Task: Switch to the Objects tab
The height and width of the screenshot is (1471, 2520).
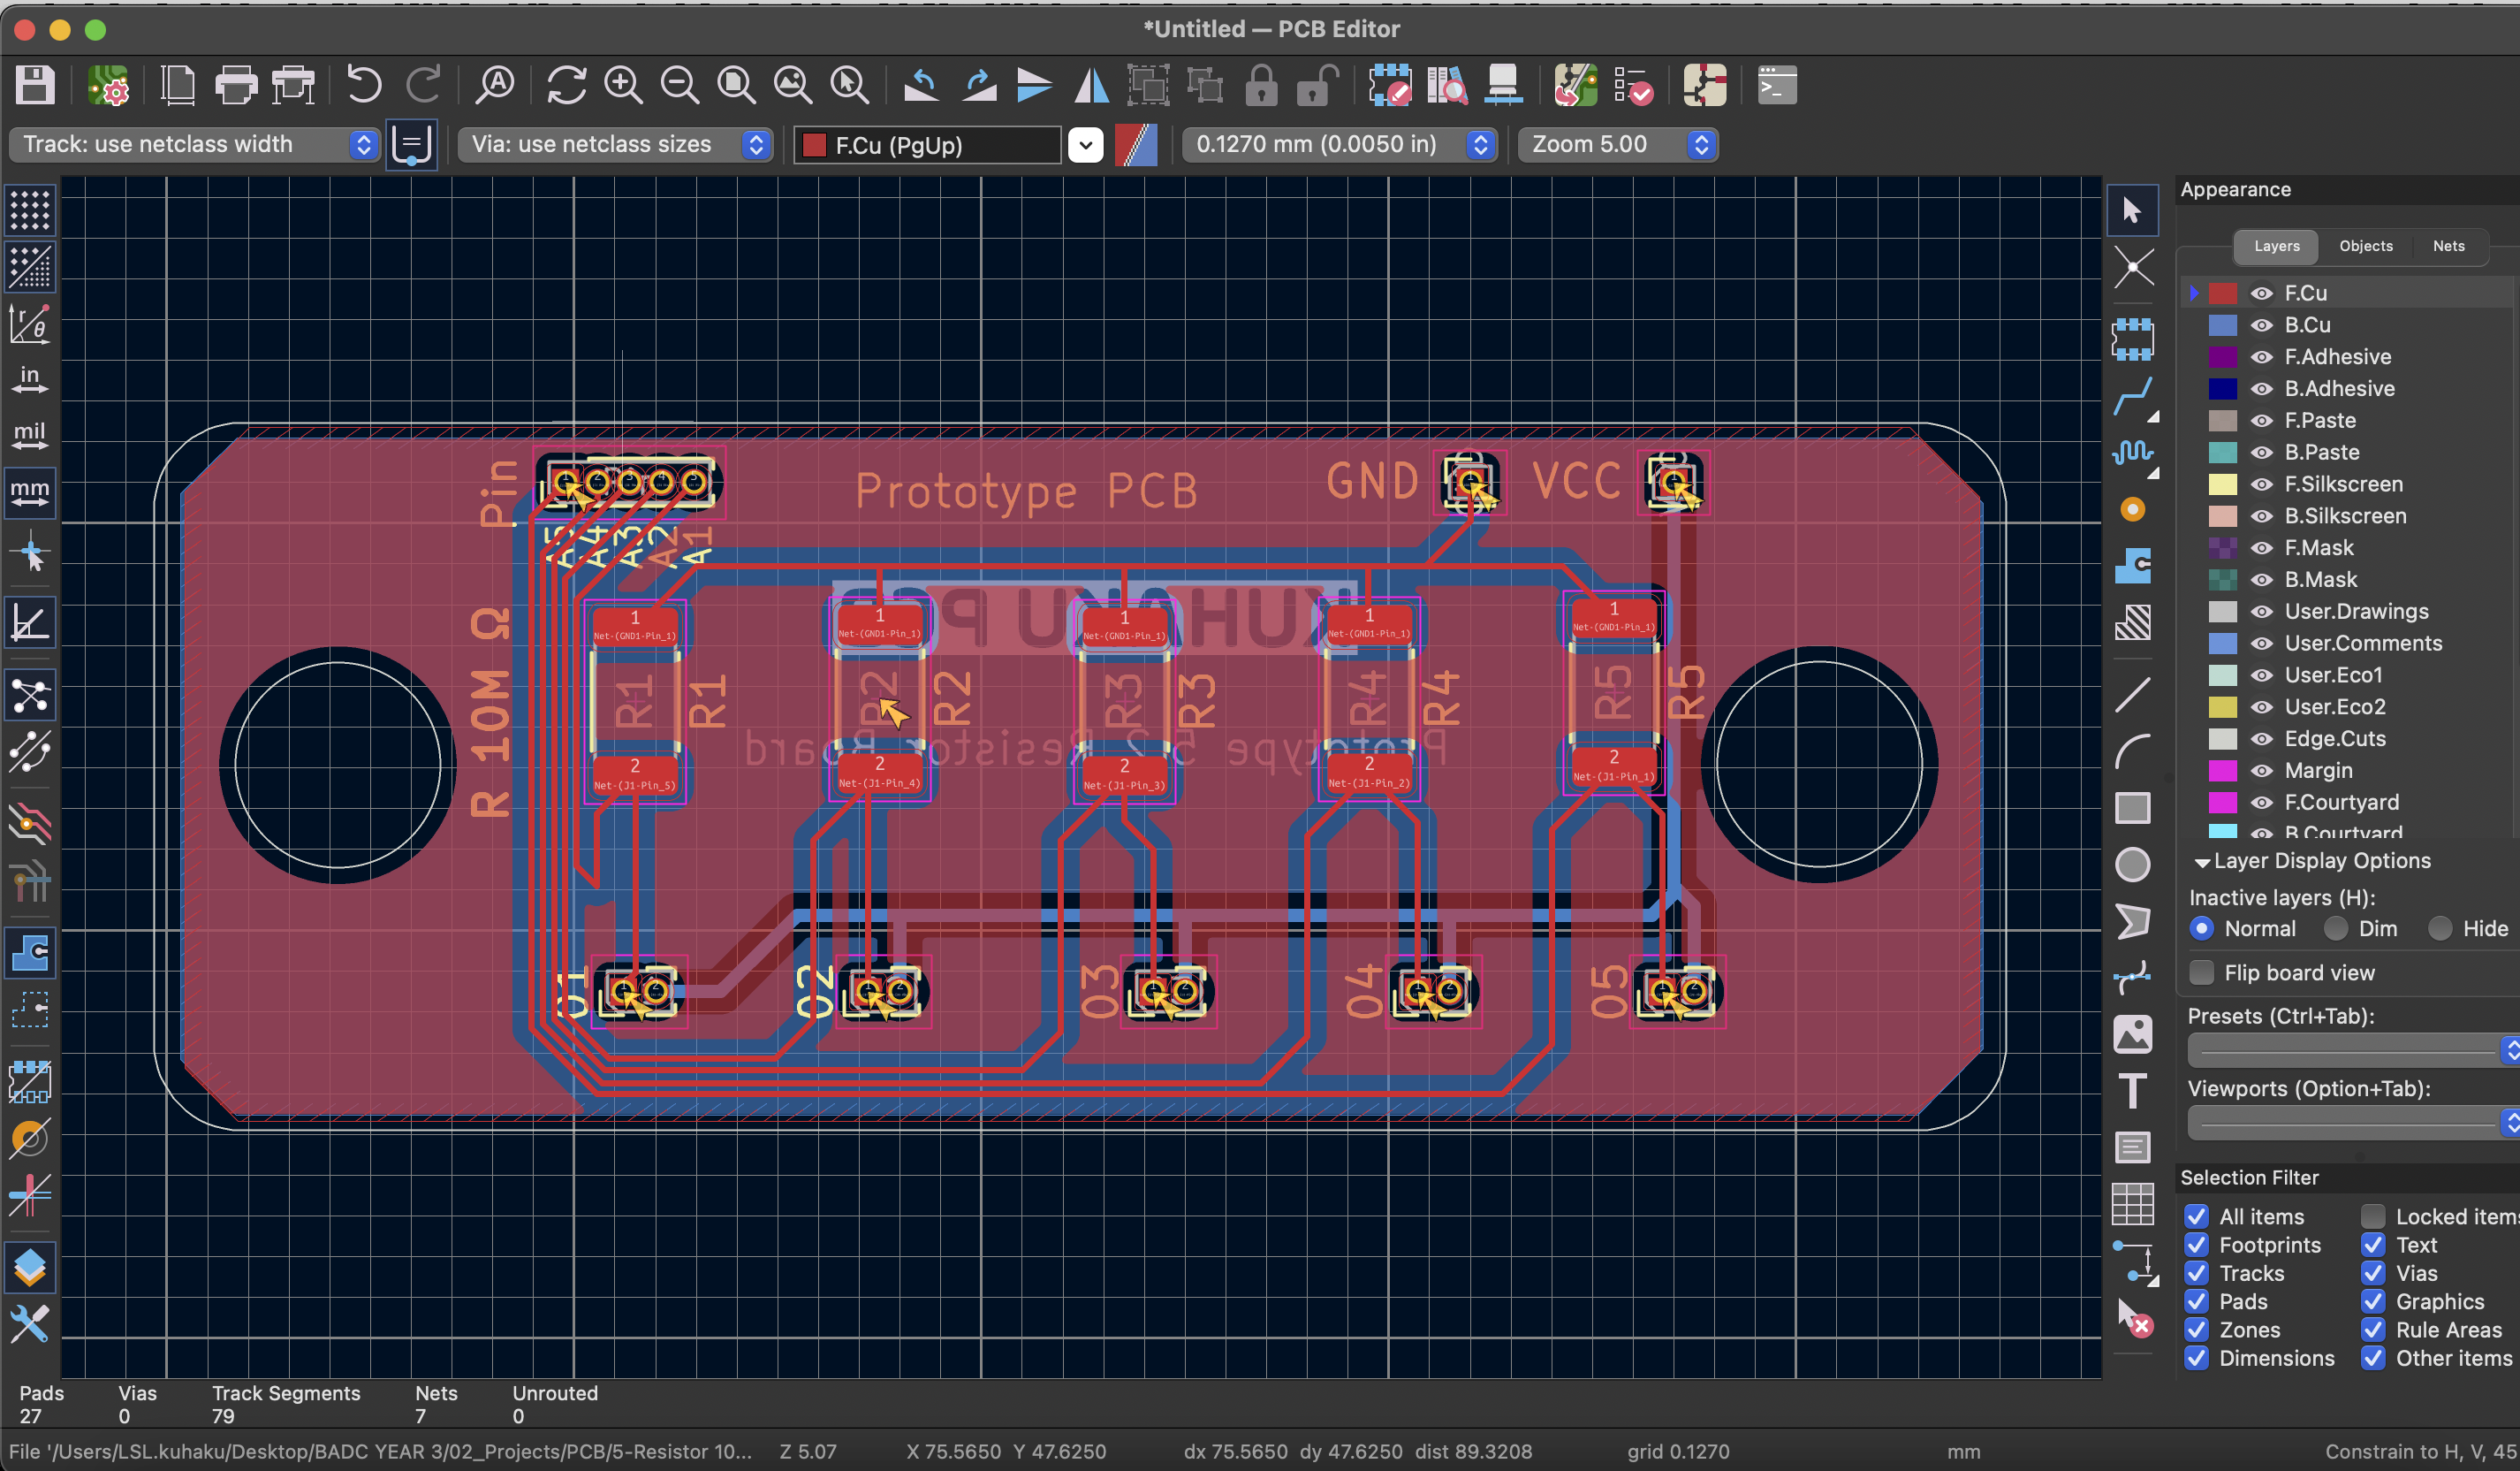Action: tap(2365, 245)
